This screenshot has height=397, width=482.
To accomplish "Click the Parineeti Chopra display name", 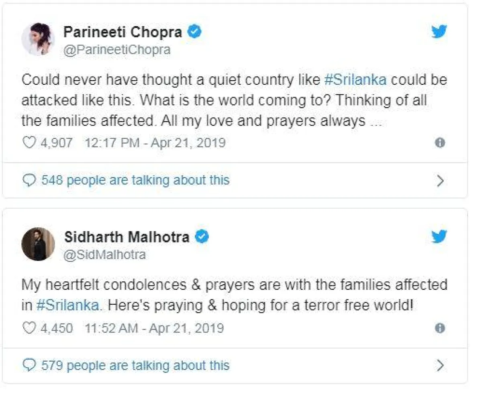I will click(123, 32).
